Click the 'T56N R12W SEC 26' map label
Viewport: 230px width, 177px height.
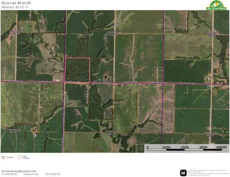click(112, 132)
